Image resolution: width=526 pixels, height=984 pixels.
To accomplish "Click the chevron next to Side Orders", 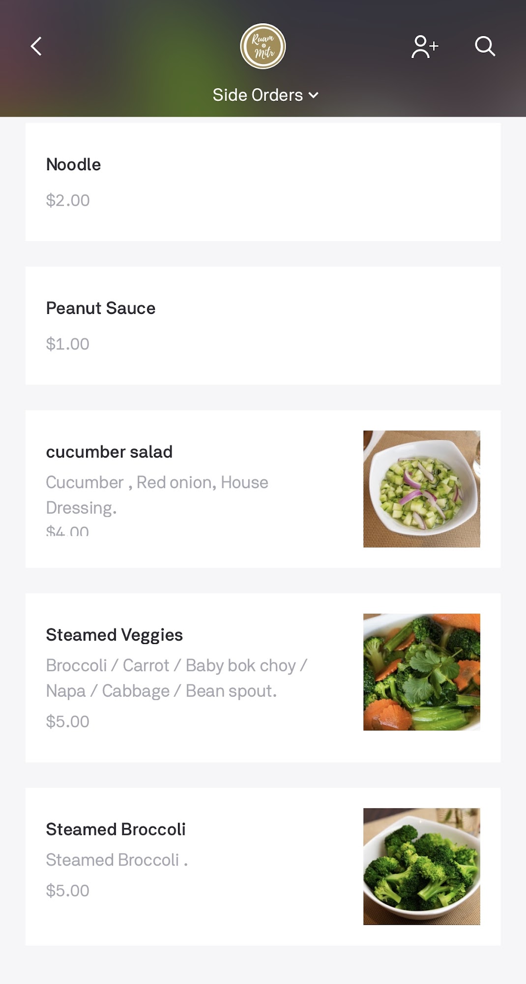I will (x=314, y=95).
